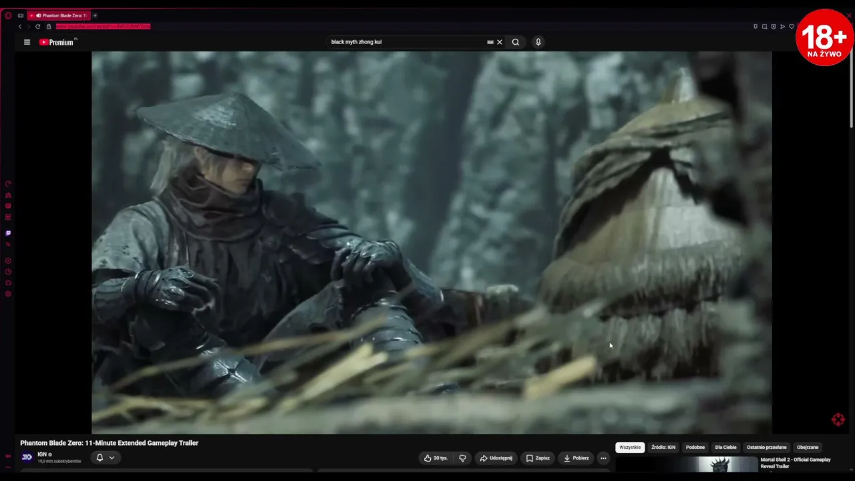Click the video title 'Phantom Blade Zero: 11-Minute Extended Gameplay Trailer'
Image resolution: width=855 pixels, height=481 pixels.
(110, 443)
